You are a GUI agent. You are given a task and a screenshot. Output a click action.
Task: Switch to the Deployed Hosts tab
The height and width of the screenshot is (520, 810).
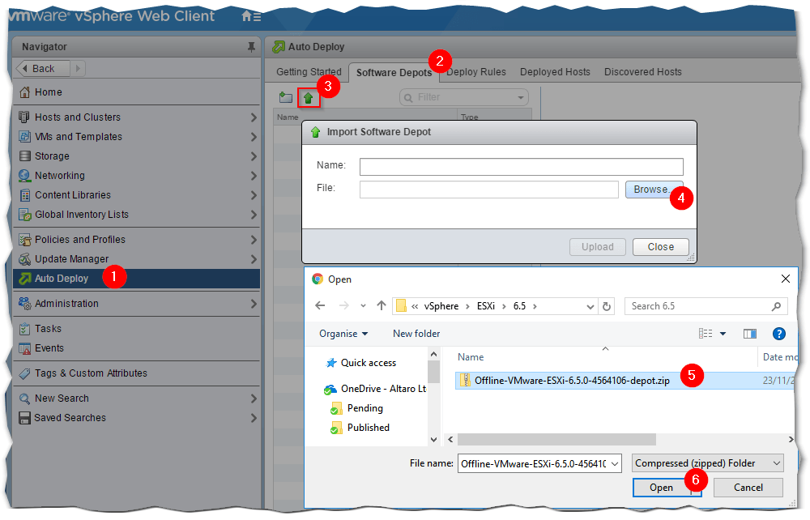555,72
